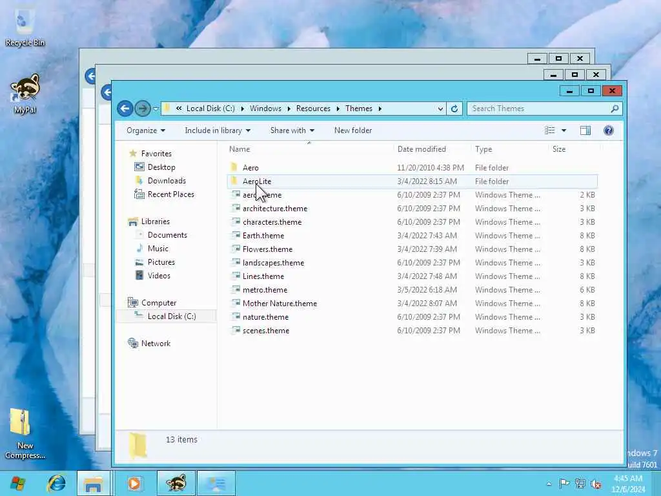Screen dimensions: 661x496
Task: Open Include in library dropdown
Action: click(x=218, y=130)
